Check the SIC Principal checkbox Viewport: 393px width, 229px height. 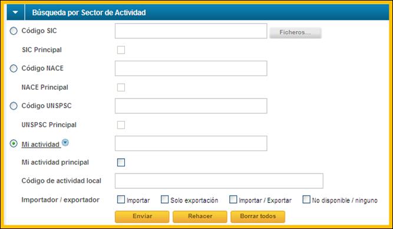point(121,50)
